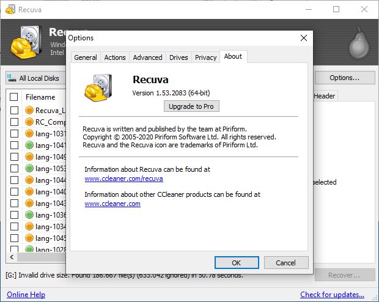
Task: Select the About tab
Action: (x=233, y=57)
